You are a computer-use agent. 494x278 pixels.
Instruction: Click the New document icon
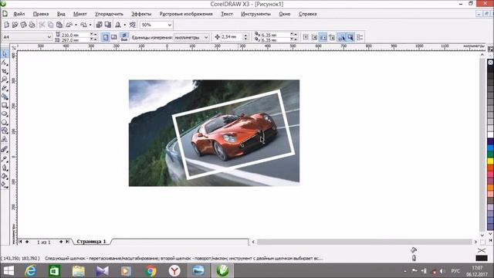(x=7, y=25)
